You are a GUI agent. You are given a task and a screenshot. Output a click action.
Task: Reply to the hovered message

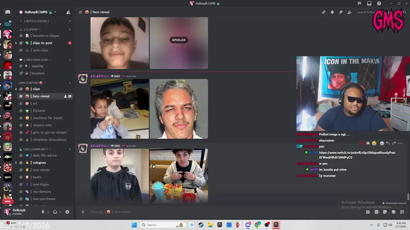(x=388, y=143)
